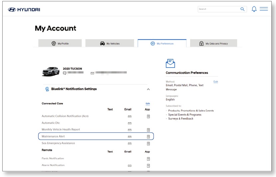This screenshot has height=177, width=276.
Task: Click the App icon for Alarm Notification
Action: tap(148, 166)
